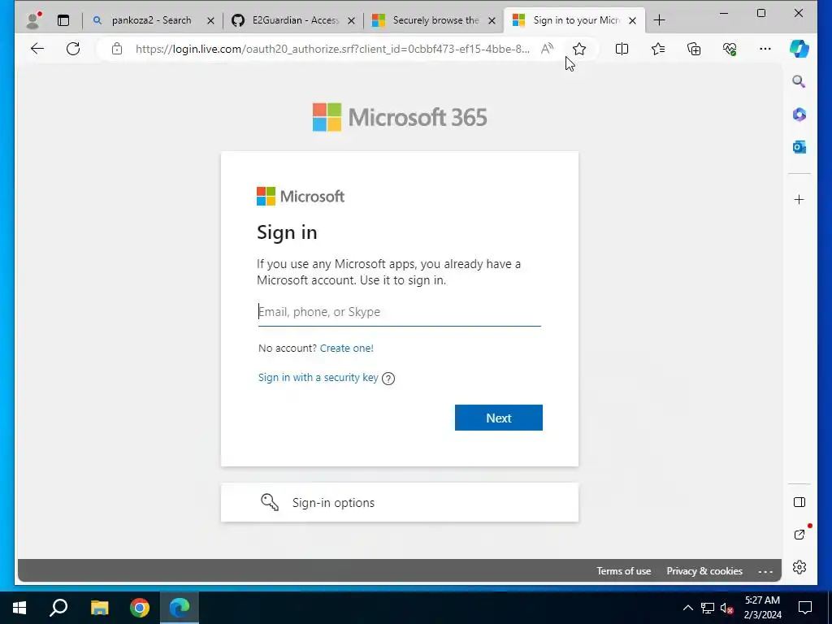Launch Google Chrome from taskbar

coord(140,608)
